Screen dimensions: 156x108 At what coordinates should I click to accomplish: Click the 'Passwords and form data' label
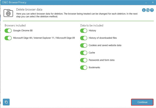tap(102, 60)
